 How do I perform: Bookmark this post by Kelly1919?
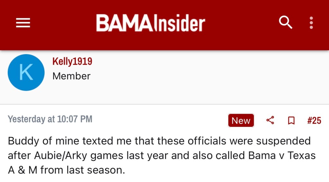[x=291, y=120]
